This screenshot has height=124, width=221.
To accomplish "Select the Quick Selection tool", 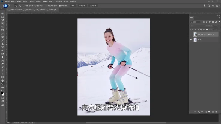I will [2, 23].
